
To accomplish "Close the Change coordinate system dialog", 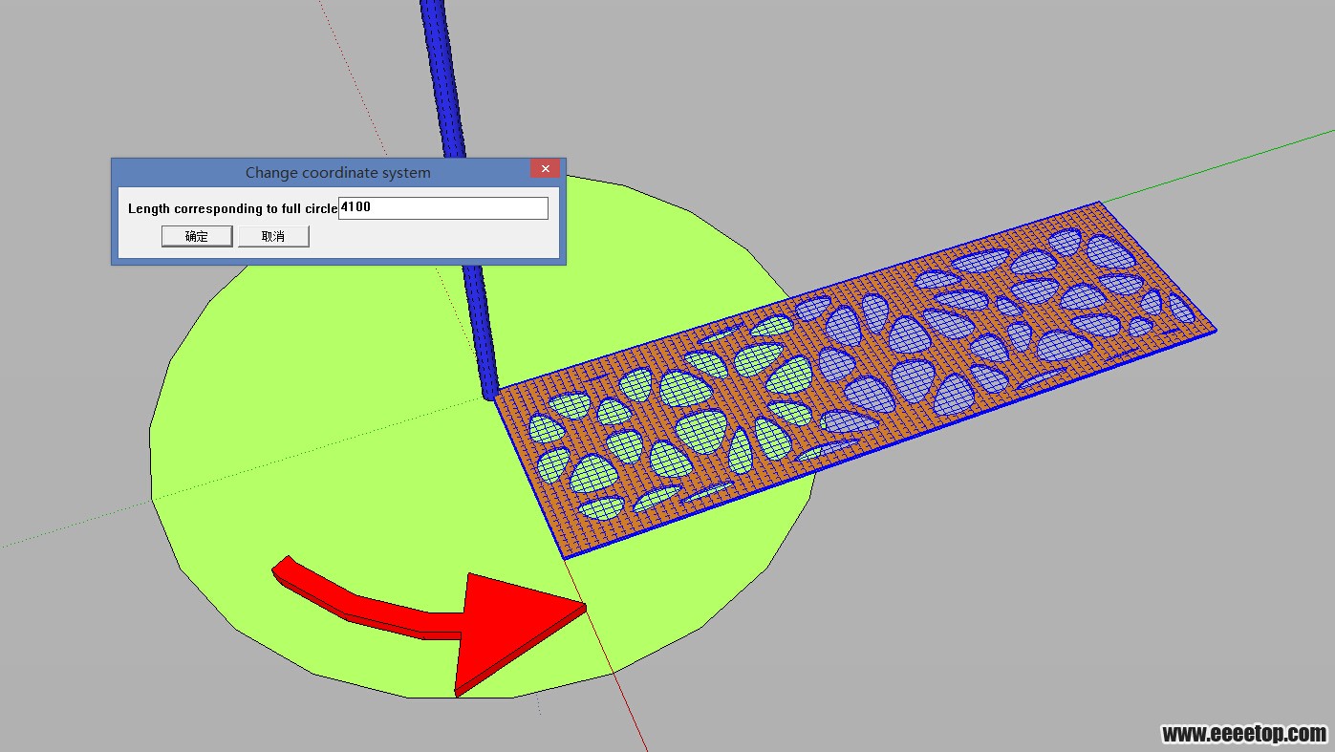I will [545, 169].
